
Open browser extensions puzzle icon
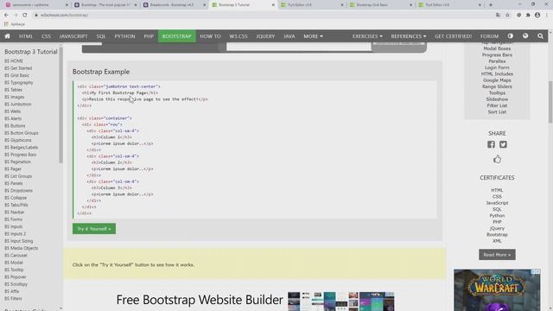click(528, 16)
